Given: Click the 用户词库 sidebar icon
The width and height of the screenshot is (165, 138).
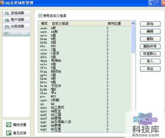Looking at the screenshot, I should pos(7,20).
